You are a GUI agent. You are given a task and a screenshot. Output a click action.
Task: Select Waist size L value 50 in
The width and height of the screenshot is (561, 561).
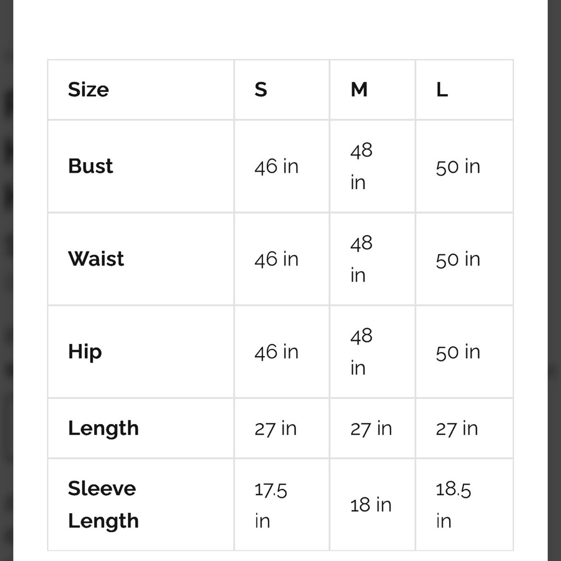pyautogui.click(x=458, y=259)
